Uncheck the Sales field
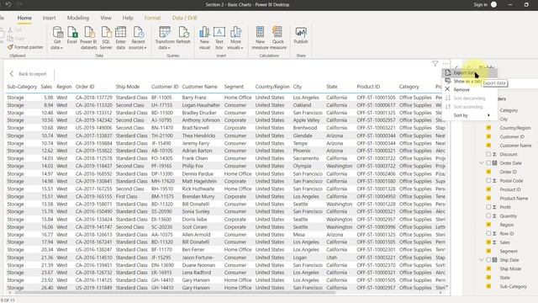The height and width of the screenshot is (303, 538). 488,242
